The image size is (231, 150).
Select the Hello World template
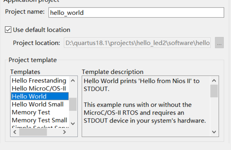40,96
